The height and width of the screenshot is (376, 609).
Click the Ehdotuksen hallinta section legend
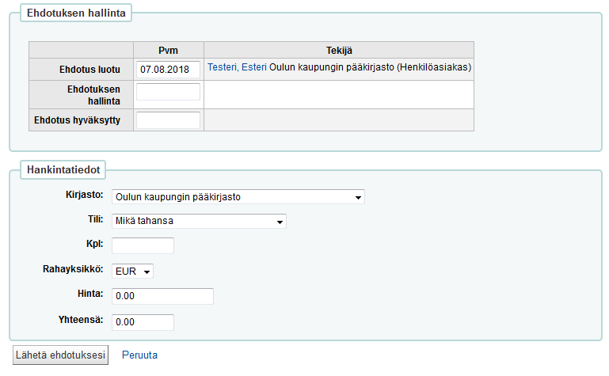(x=76, y=13)
